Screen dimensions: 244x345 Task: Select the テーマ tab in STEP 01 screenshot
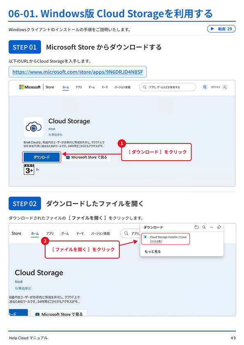point(105,87)
